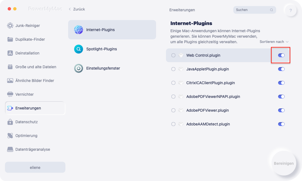Select the Duplikate-Finder folder icon
Screen dimensions: 302x181
(10, 39)
